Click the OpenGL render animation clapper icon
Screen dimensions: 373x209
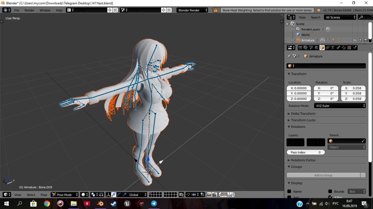(214, 194)
